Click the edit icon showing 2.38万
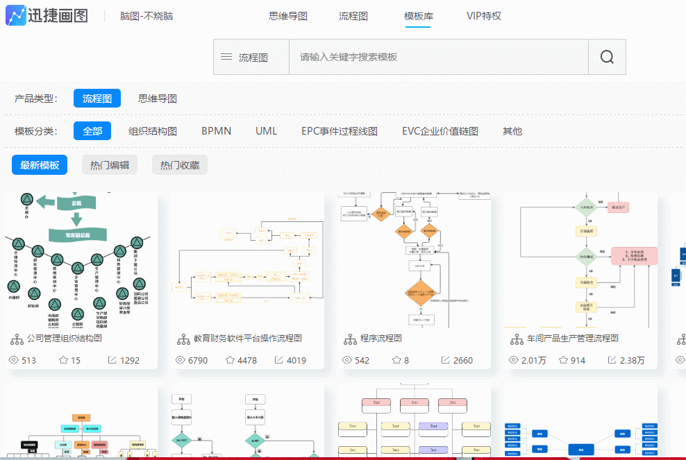 point(612,360)
